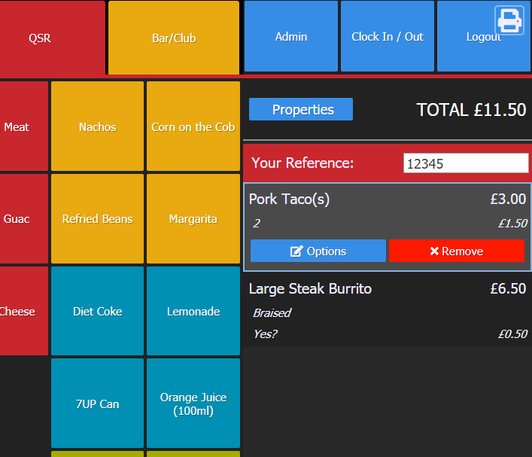Add Lemonade to the order
Image resolution: width=532 pixels, height=457 pixels.
pyautogui.click(x=193, y=311)
